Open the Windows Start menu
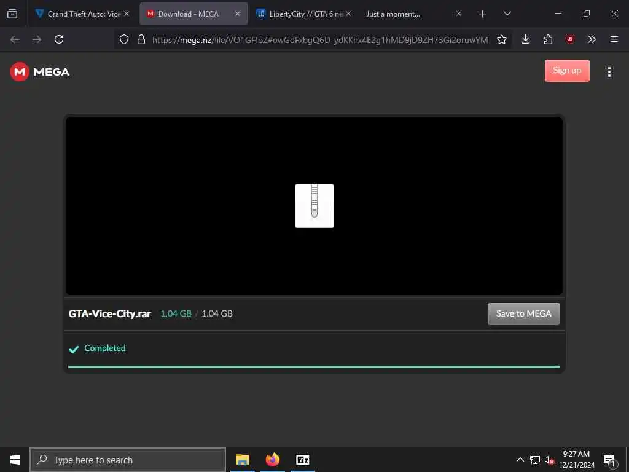Image resolution: width=629 pixels, height=472 pixels. (15, 460)
